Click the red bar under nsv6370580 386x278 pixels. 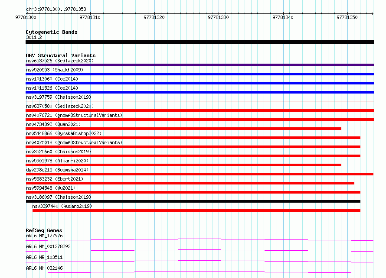click(x=200, y=110)
